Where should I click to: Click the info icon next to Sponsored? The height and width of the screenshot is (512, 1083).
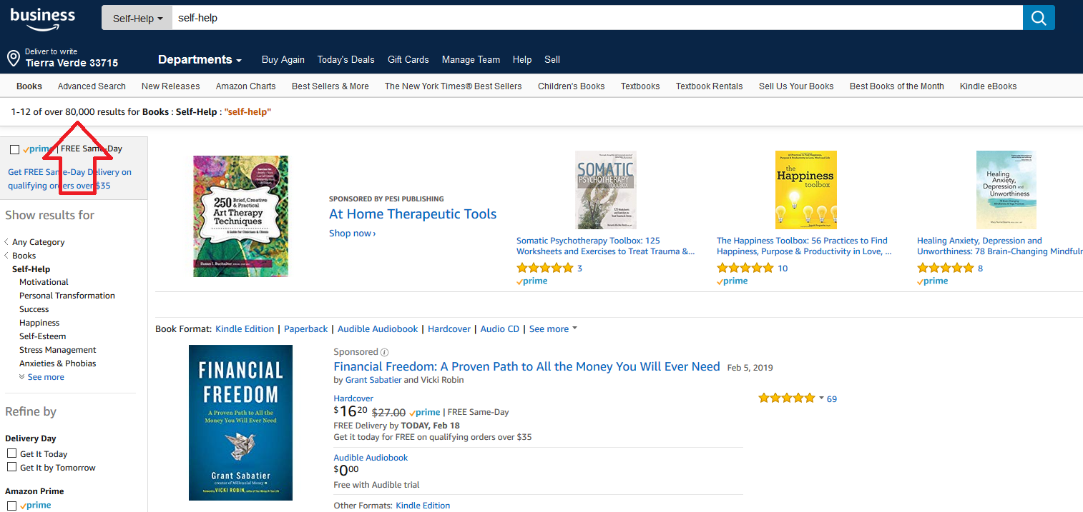click(385, 352)
